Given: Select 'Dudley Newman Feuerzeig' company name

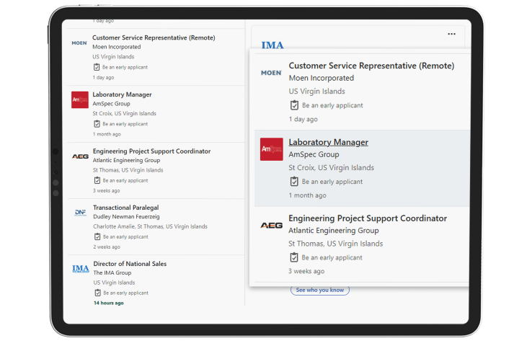Looking at the screenshot, I should (126, 216).
